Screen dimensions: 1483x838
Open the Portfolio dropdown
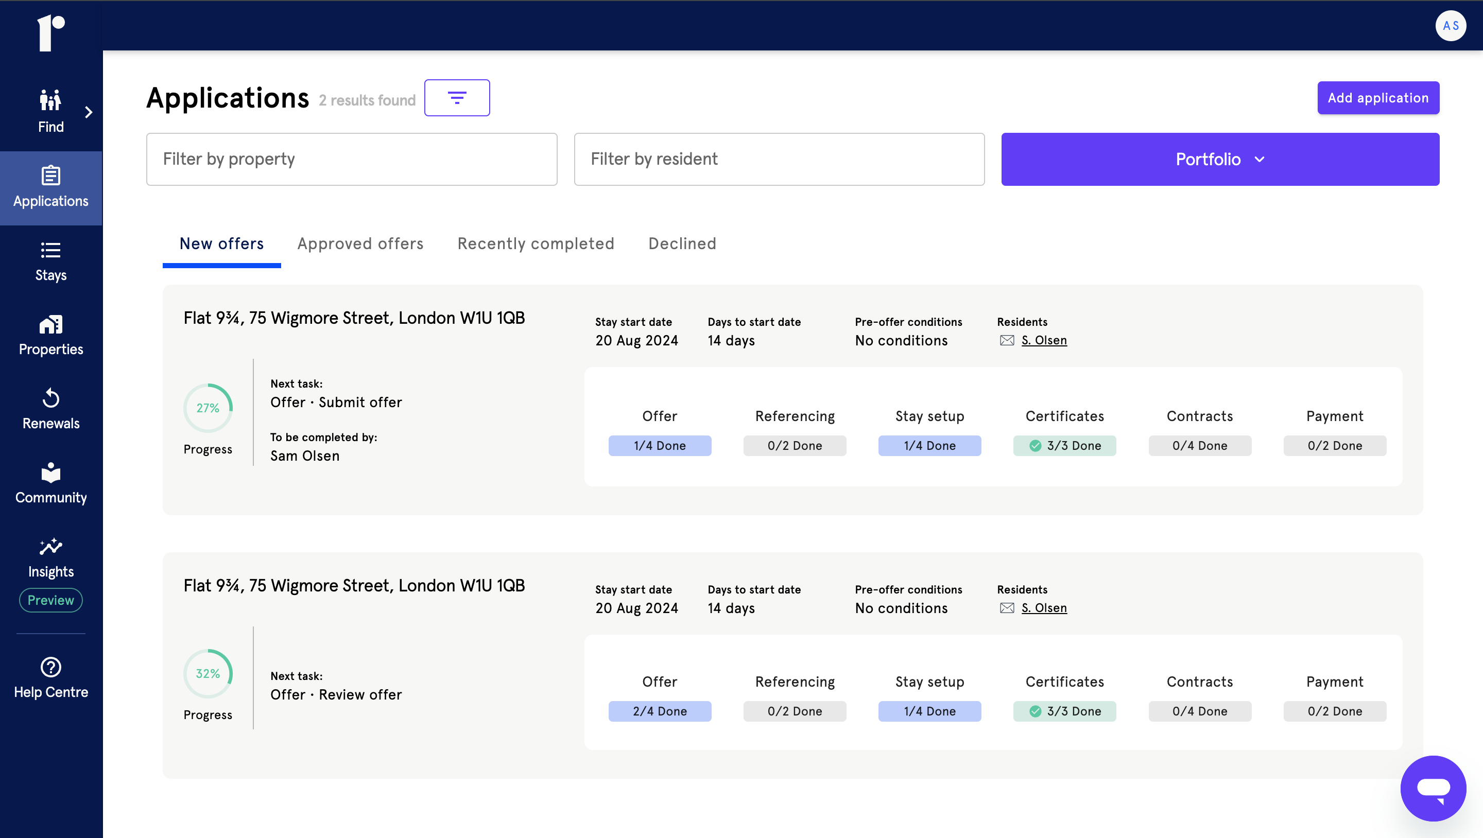point(1219,160)
